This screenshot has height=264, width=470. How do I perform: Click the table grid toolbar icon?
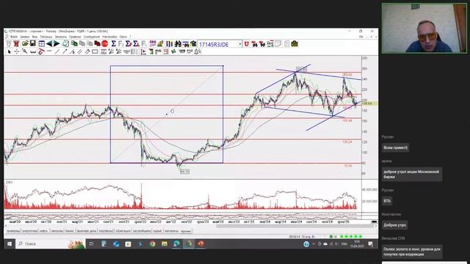pyautogui.click(x=41, y=44)
